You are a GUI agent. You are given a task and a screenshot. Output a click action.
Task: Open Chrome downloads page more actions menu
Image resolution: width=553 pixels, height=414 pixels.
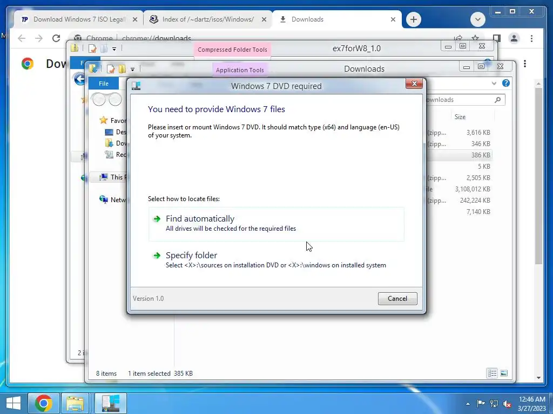tap(525, 64)
